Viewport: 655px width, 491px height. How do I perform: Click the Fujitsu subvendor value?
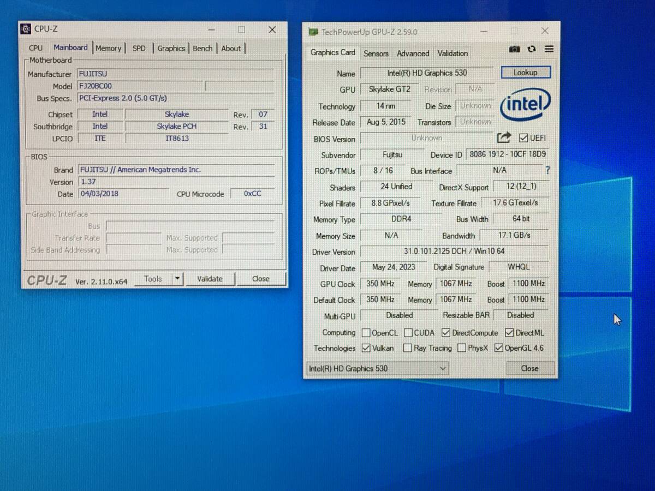(x=392, y=154)
